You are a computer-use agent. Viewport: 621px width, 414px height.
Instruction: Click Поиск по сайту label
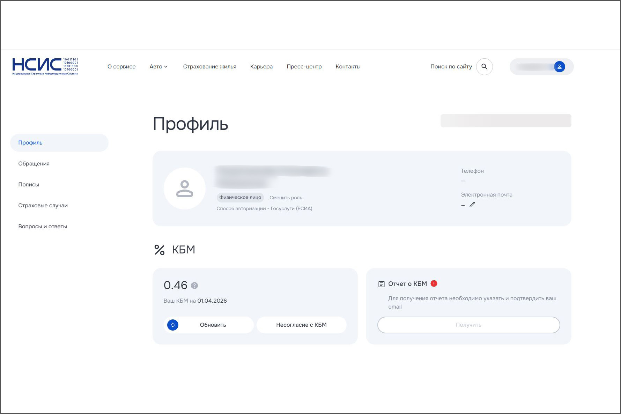[451, 67]
